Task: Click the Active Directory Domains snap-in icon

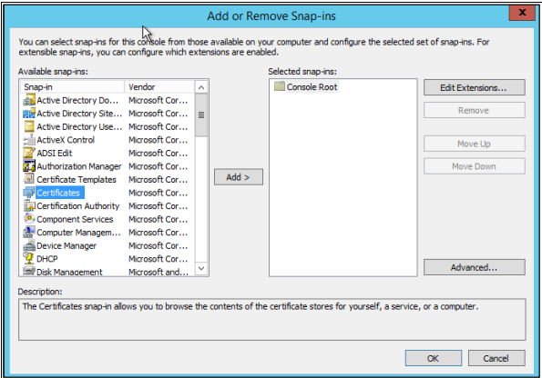Action: pyautogui.click(x=29, y=100)
